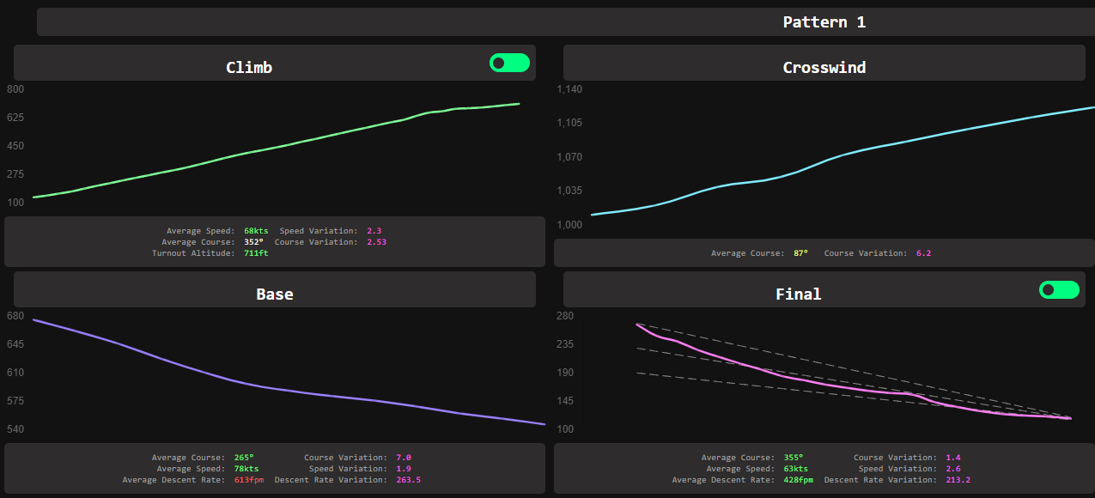Click the Climb Average Speed 68kts value
Viewport: 1095px width, 498px height.
coord(256,231)
